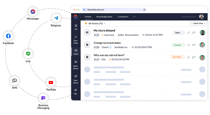210x115 pixels.
Task: Change the On Hold status dropdown
Action: 178,57
